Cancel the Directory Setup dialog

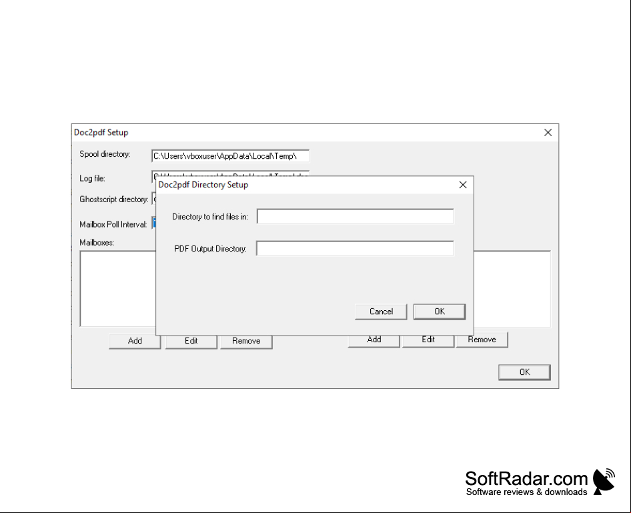pyautogui.click(x=381, y=312)
